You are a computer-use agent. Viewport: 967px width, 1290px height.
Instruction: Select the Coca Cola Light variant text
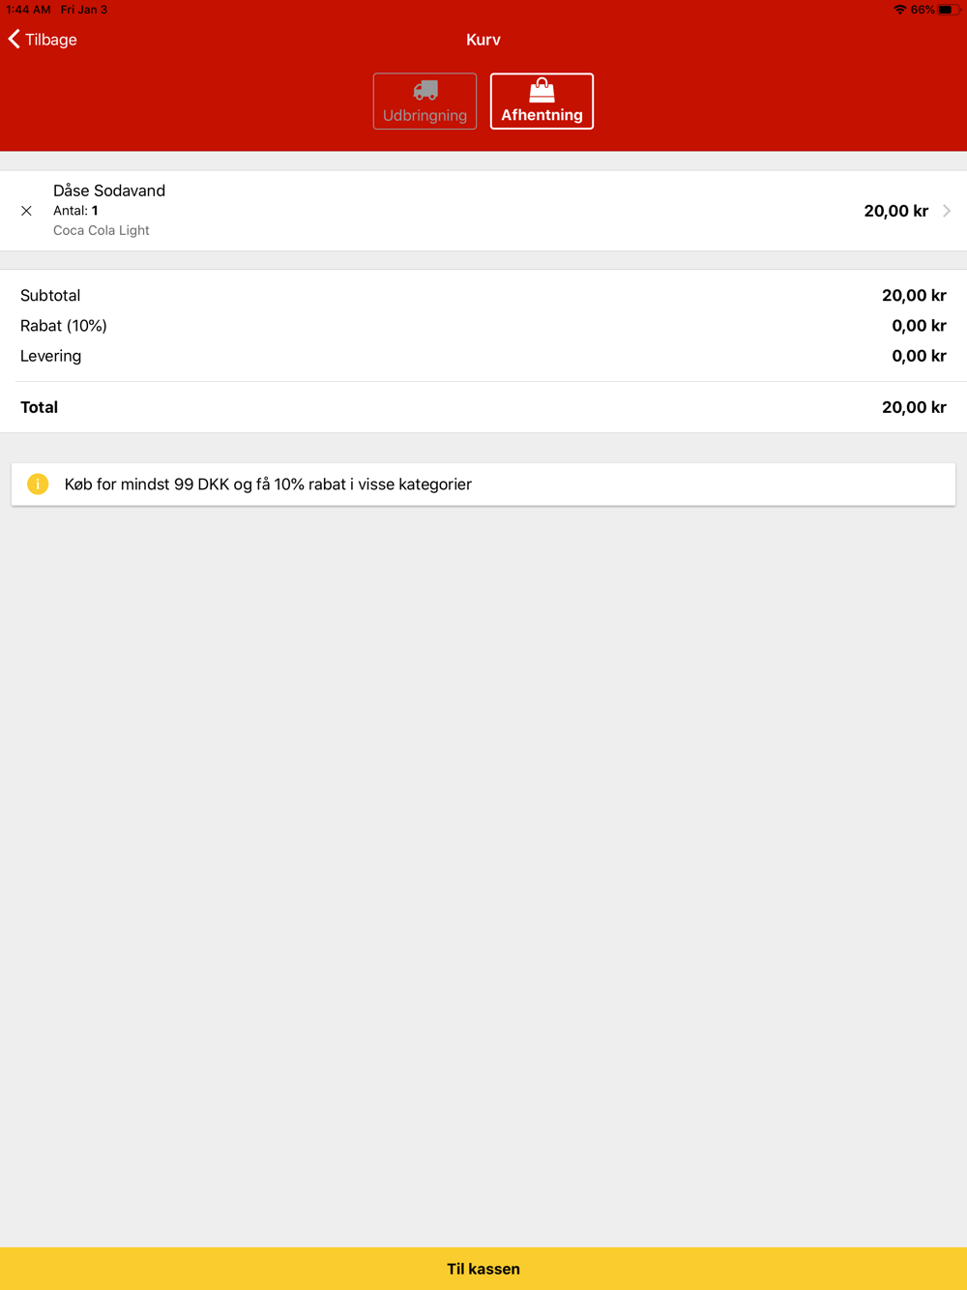(102, 230)
